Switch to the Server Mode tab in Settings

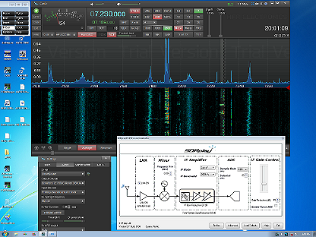click(x=83, y=165)
